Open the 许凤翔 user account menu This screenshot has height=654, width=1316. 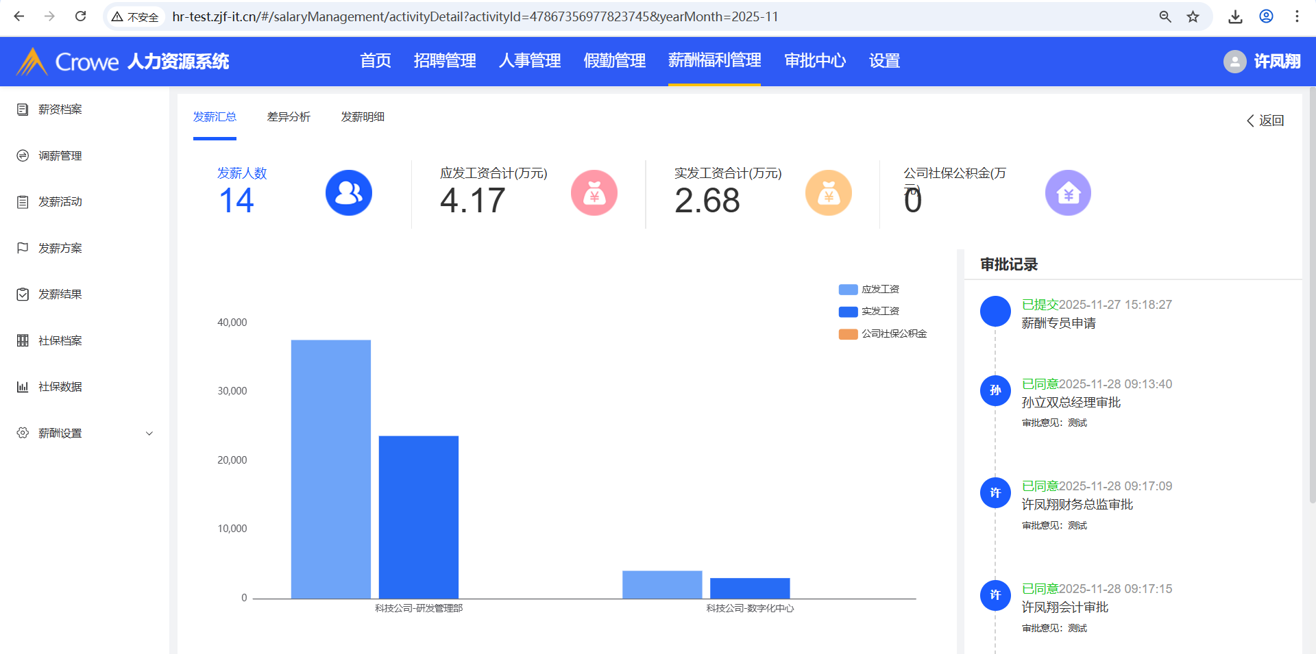1262,62
